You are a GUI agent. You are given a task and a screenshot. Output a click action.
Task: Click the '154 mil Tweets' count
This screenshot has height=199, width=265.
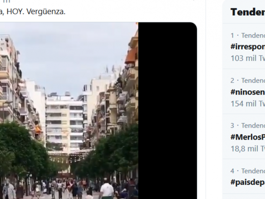[248, 103]
